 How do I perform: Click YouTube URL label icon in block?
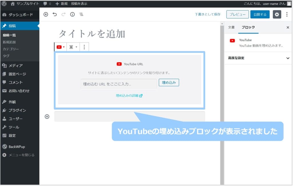119,64
